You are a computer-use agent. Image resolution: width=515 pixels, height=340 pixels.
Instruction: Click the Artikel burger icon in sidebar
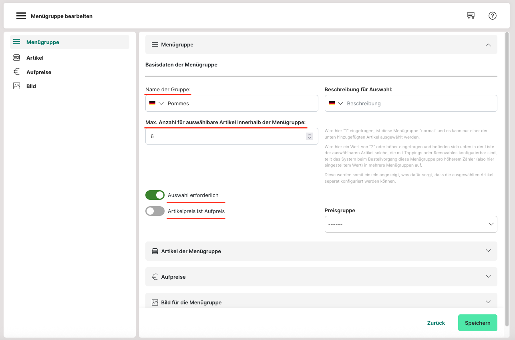[16, 58]
